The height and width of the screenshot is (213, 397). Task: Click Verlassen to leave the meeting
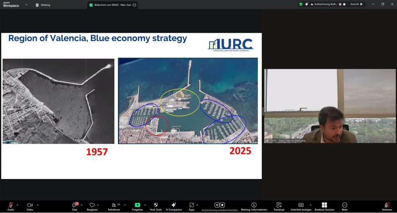coord(387,205)
